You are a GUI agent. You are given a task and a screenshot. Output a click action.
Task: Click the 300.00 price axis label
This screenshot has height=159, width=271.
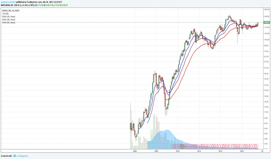267,10
